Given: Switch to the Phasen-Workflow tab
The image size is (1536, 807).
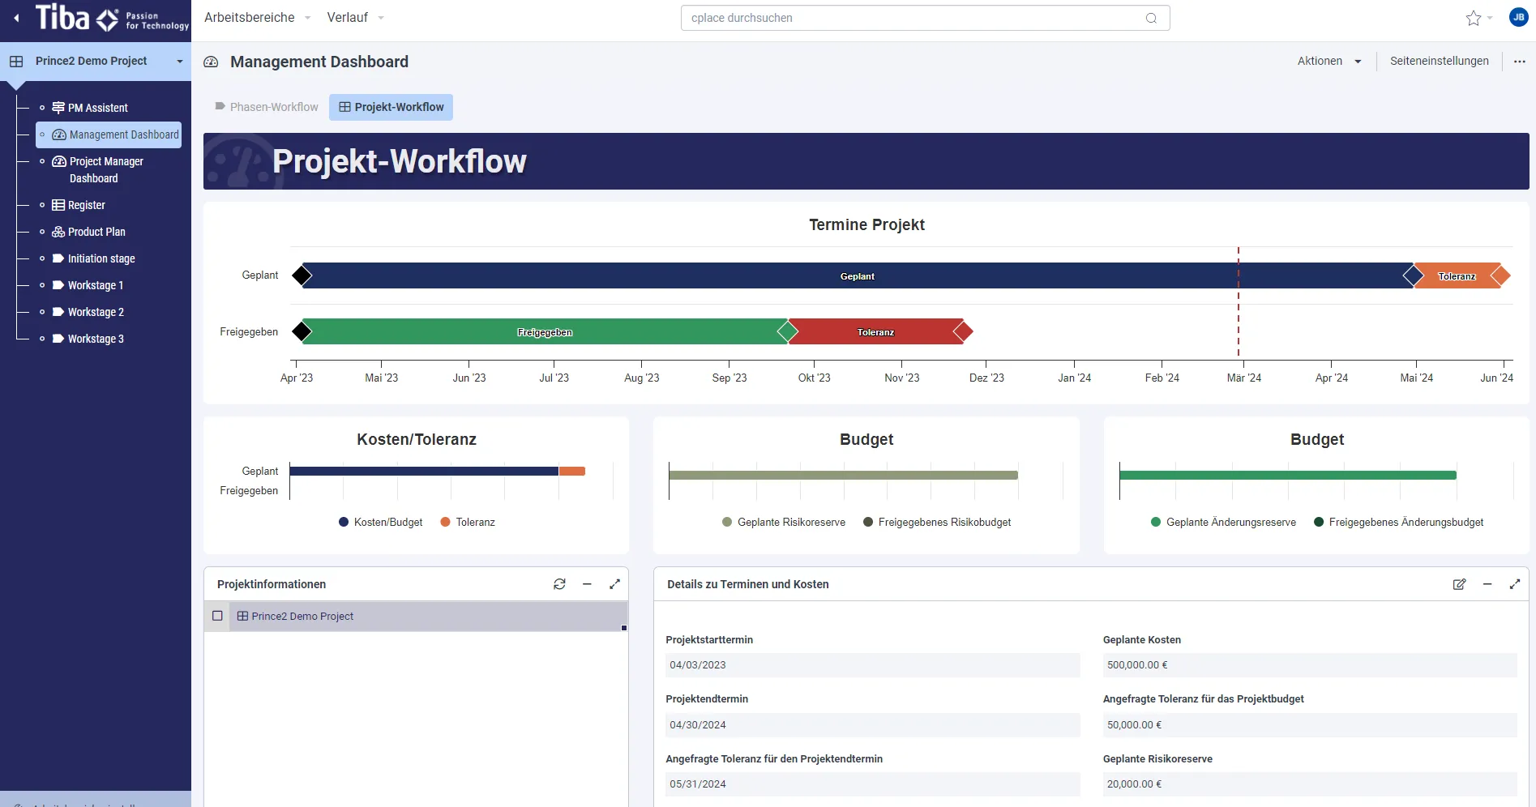Looking at the screenshot, I should (274, 106).
